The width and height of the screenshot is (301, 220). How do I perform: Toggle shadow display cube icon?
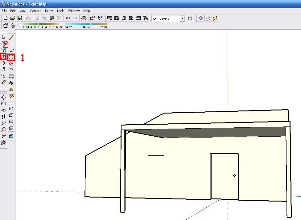pyautogui.click(x=13, y=26)
